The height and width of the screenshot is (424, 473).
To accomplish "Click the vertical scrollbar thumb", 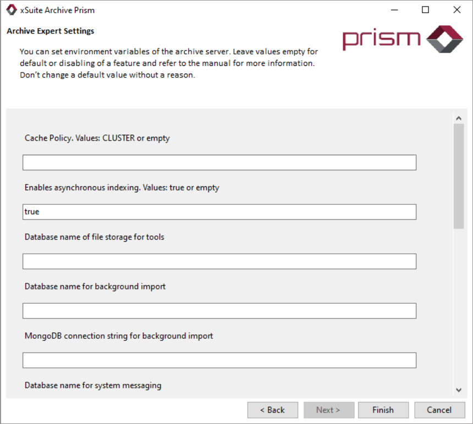I will (459, 176).
